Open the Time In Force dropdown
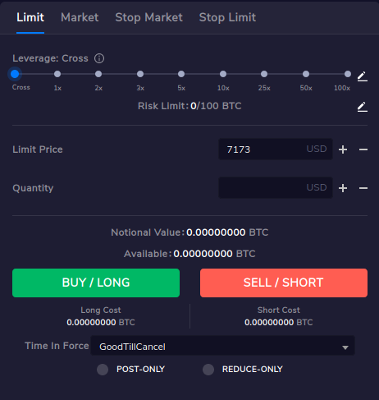Viewport: 379px width, 400px height. (x=222, y=346)
